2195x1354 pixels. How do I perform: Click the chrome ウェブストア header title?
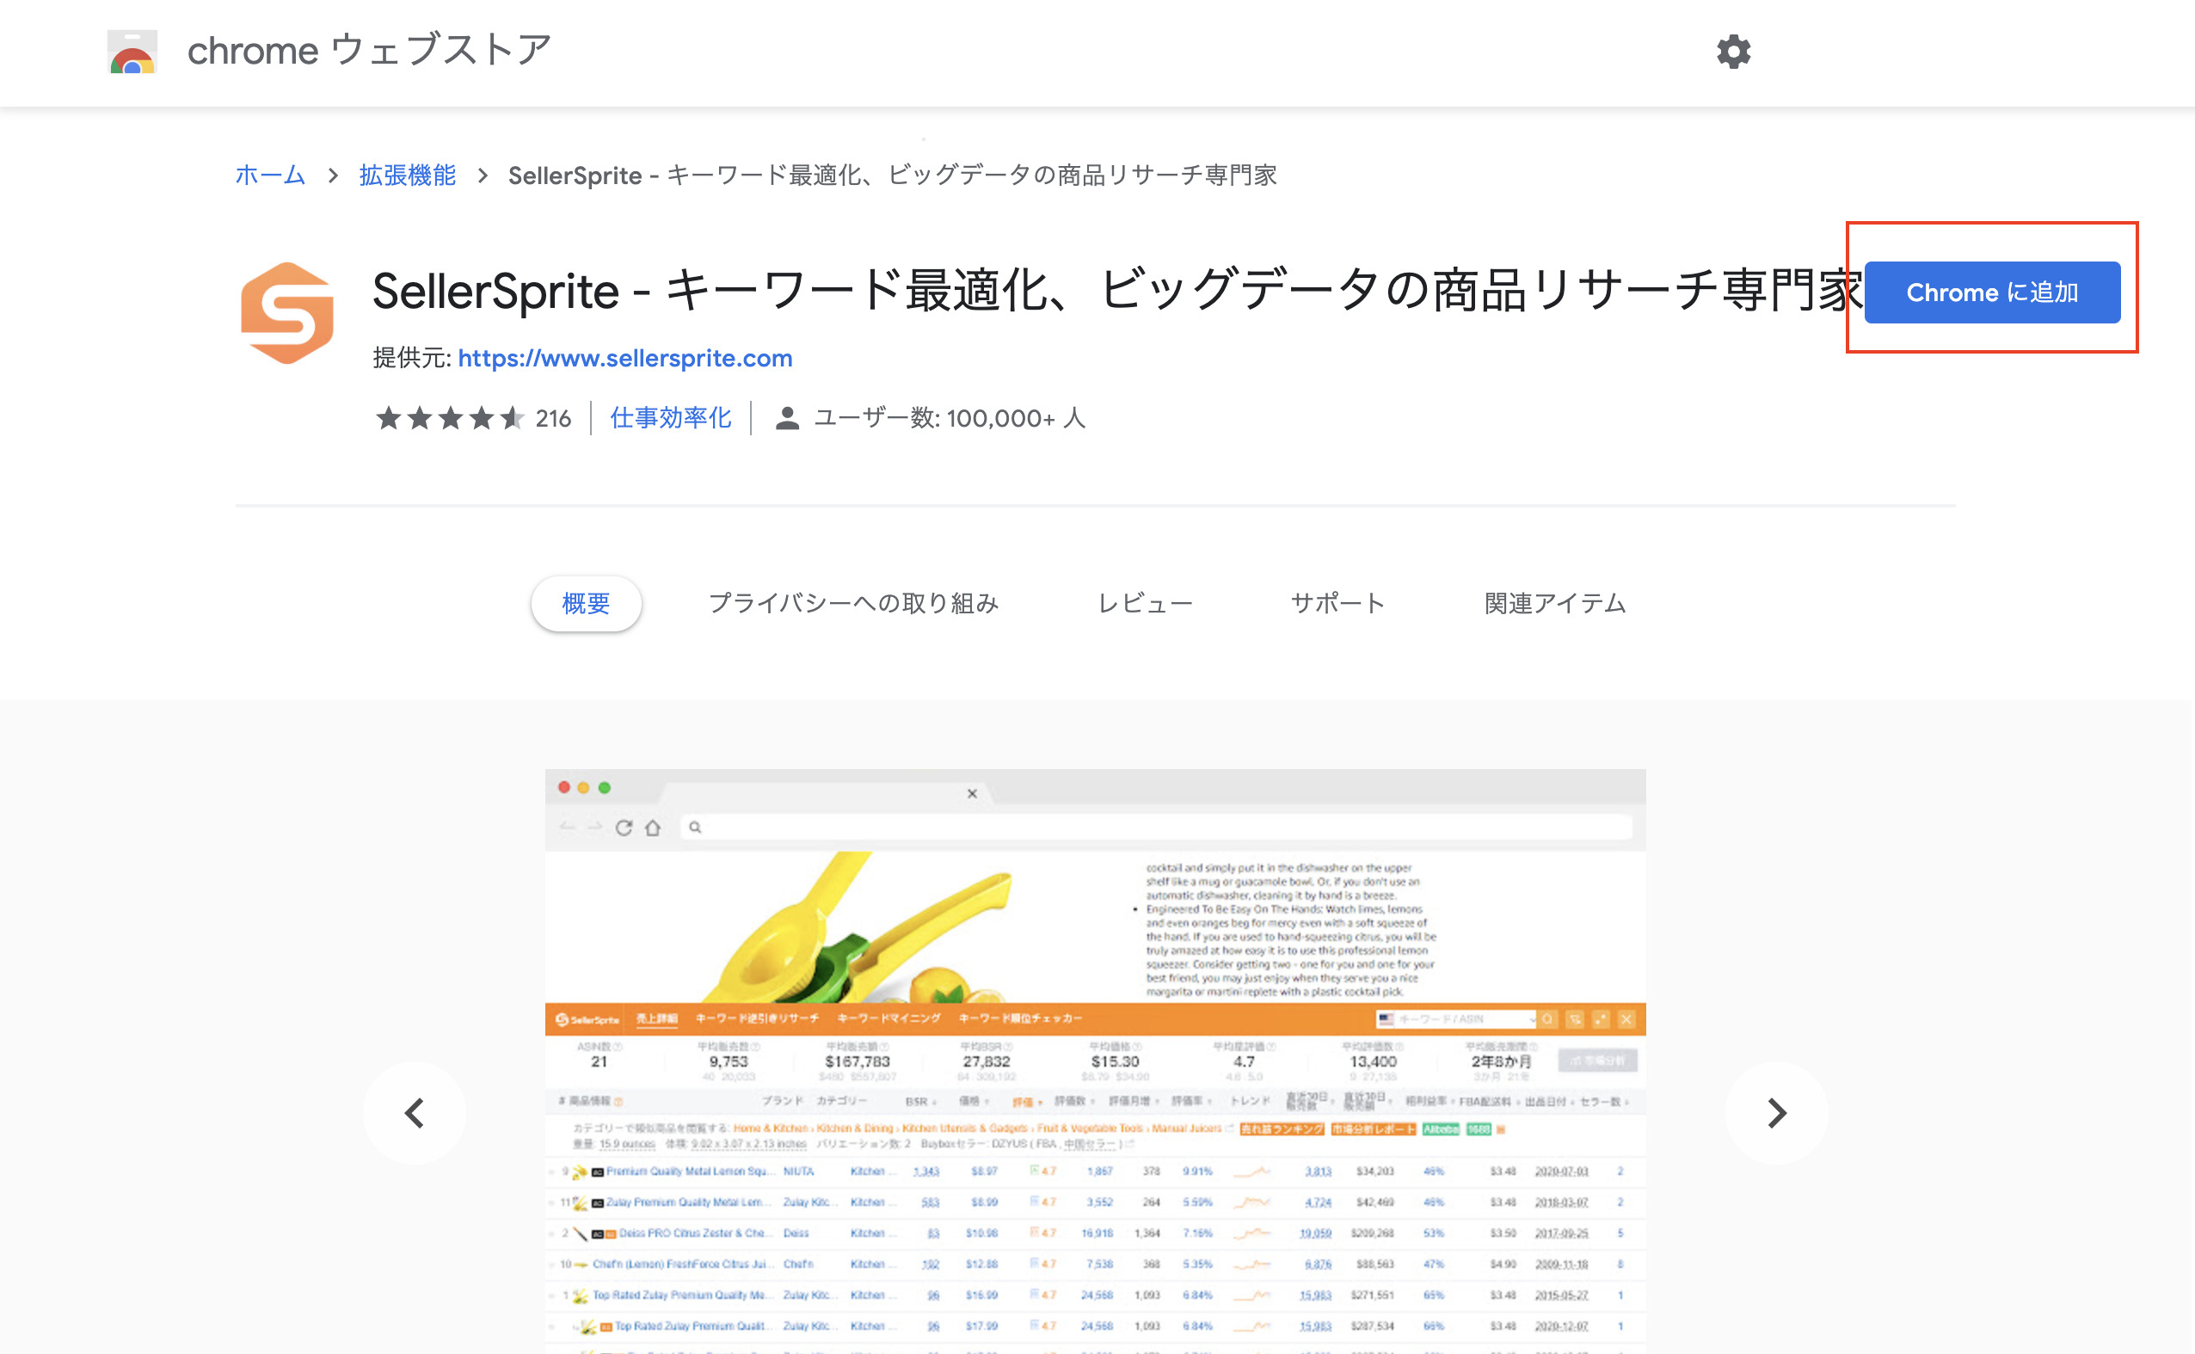(x=369, y=50)
